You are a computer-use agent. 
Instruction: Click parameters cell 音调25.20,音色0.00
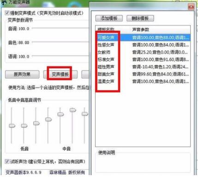pyautogui.click(x=160, y=52)
